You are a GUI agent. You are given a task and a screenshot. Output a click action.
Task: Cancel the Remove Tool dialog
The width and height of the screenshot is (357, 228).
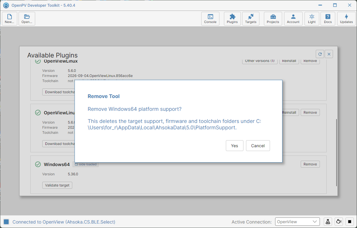tap(258, 146)
